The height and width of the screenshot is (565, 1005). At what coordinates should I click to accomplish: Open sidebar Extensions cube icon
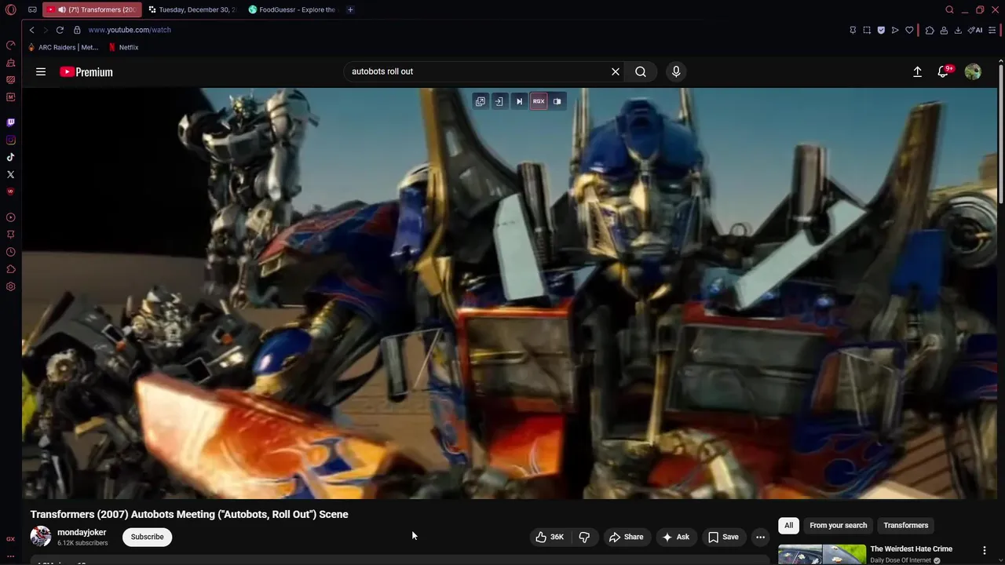[11, 269]
